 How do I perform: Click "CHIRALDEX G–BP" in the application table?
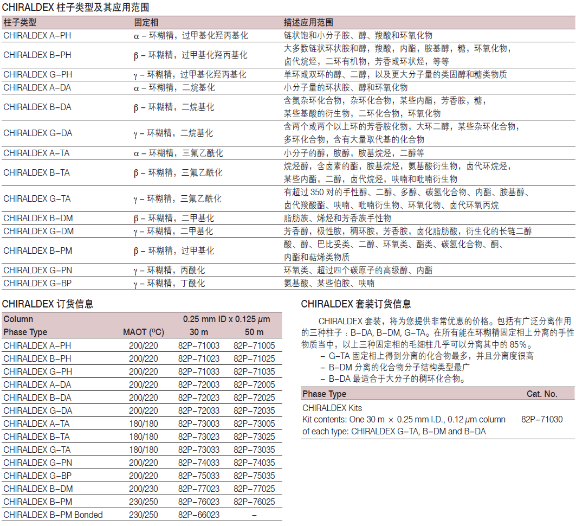tap(37, 284)
